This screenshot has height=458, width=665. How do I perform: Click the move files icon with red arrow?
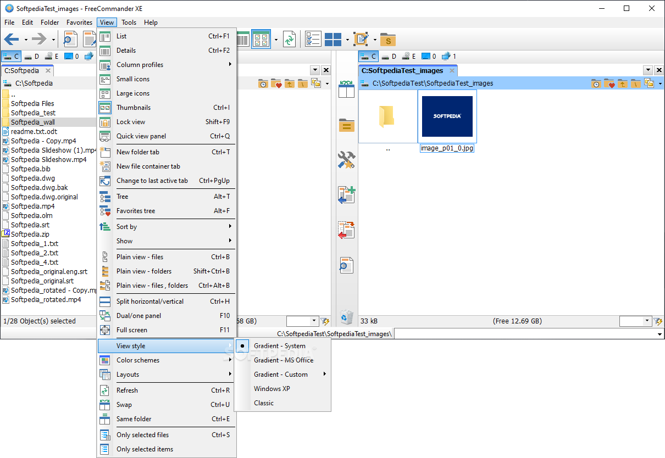[346, 231]
